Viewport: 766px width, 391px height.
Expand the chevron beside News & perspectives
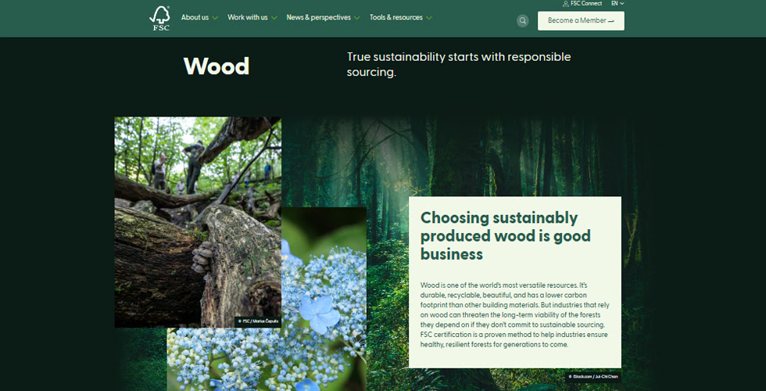[x=357, y=18]
